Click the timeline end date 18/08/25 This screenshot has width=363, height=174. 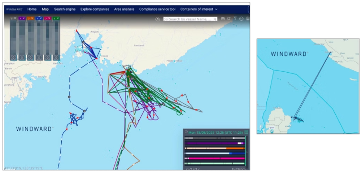click(x=238, y=169)
